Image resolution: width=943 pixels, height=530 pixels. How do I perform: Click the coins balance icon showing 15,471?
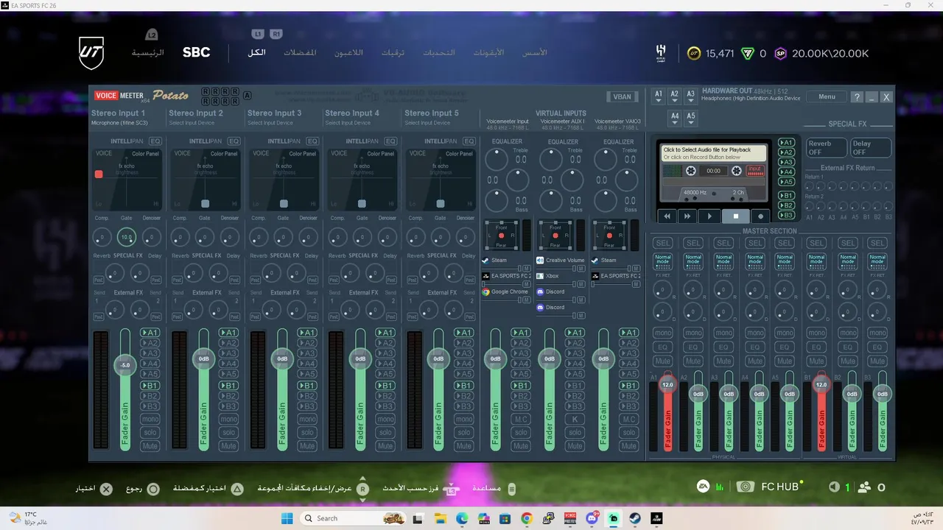694,53
